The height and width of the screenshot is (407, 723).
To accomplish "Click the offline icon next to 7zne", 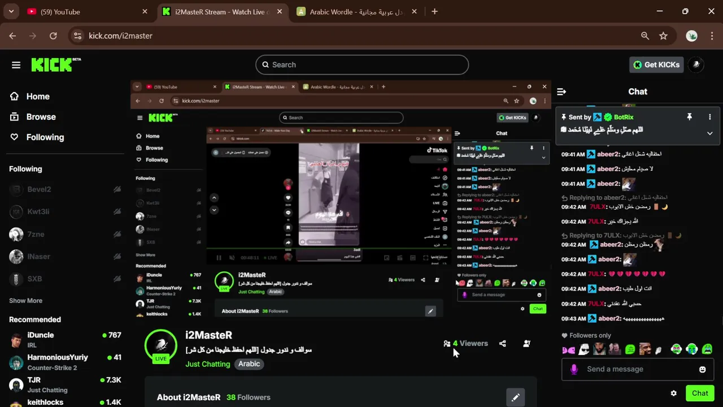I will coord(117,234).
